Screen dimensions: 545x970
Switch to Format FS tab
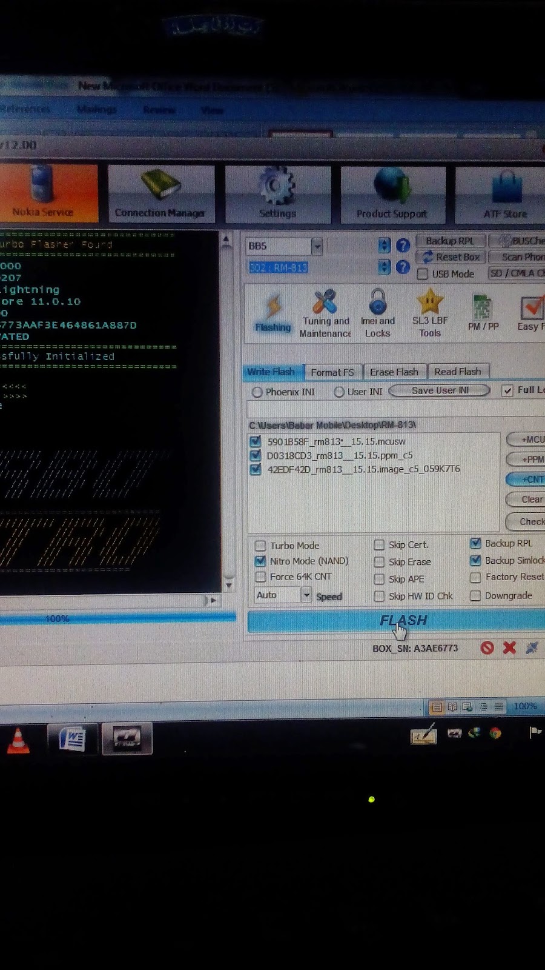click(332, 372)
